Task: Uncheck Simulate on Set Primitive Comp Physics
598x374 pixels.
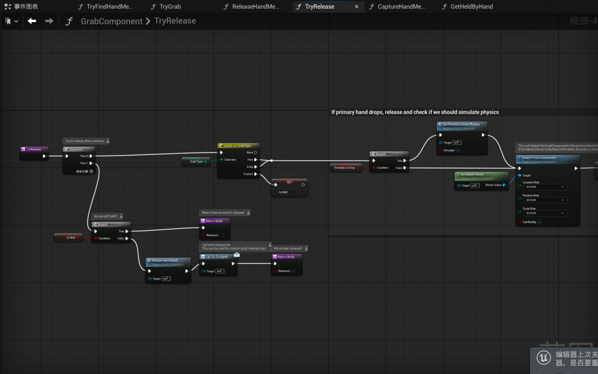Action: (457, 150)
